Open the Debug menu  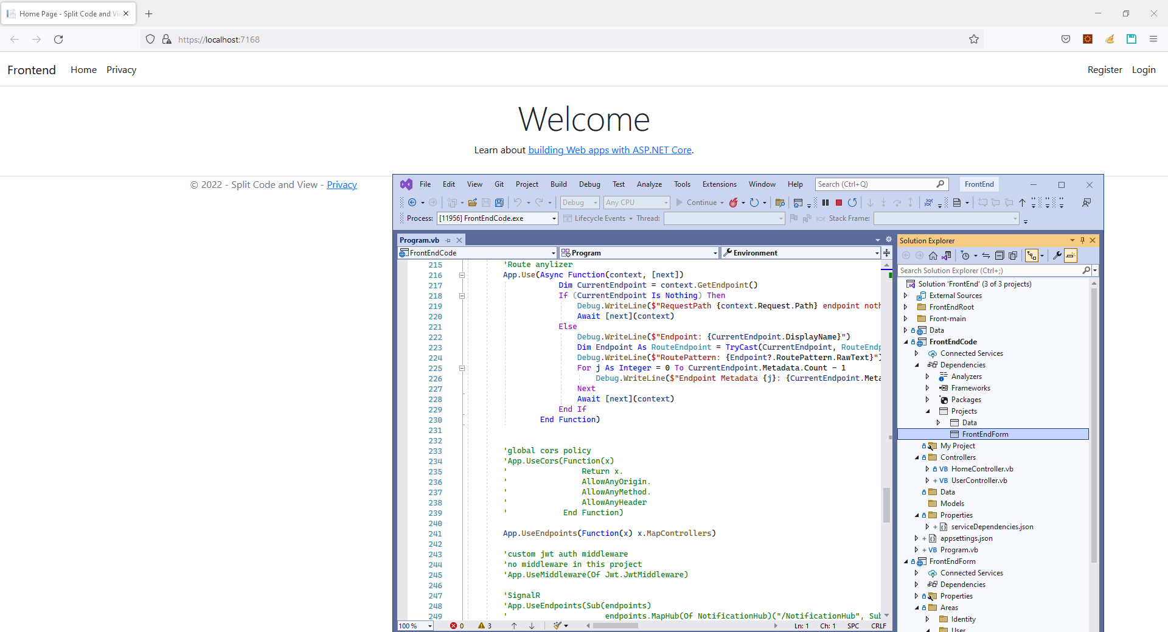click(589, 184)
